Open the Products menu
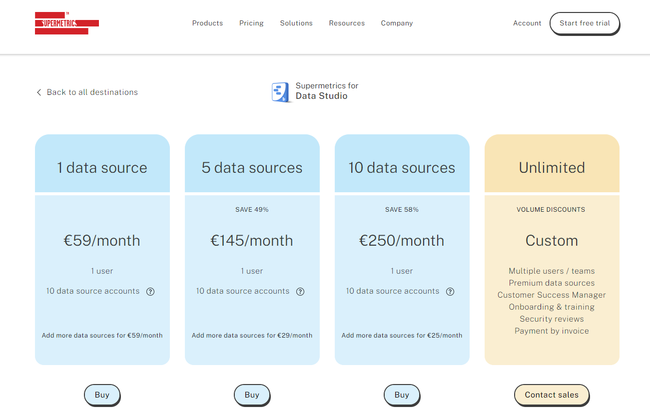This screenshot has height=411, width=650. coord(207,23)
